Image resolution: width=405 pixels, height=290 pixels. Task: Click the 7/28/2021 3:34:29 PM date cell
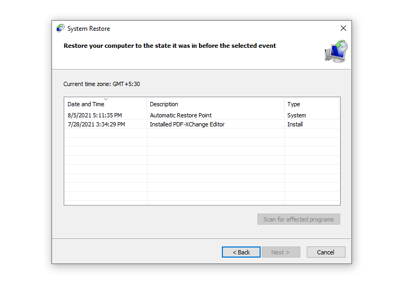96,124
